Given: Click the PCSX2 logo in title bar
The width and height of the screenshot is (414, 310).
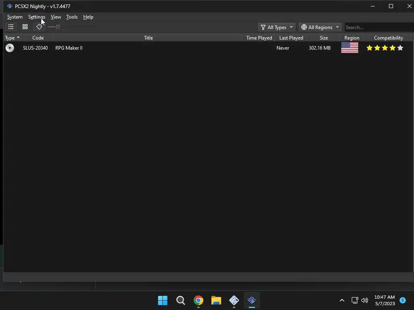Looking at the screenshot, I should point(10,6).
